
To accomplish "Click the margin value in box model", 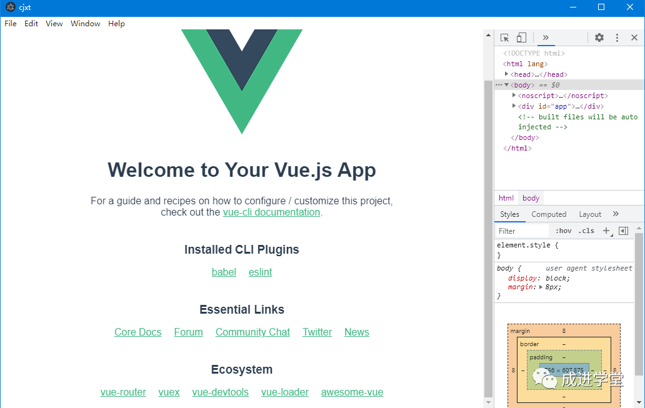I will click(564, 331).
